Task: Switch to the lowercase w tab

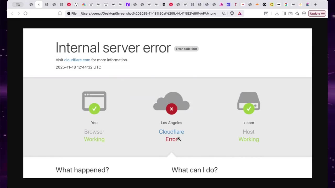Action: click(243, 4)
